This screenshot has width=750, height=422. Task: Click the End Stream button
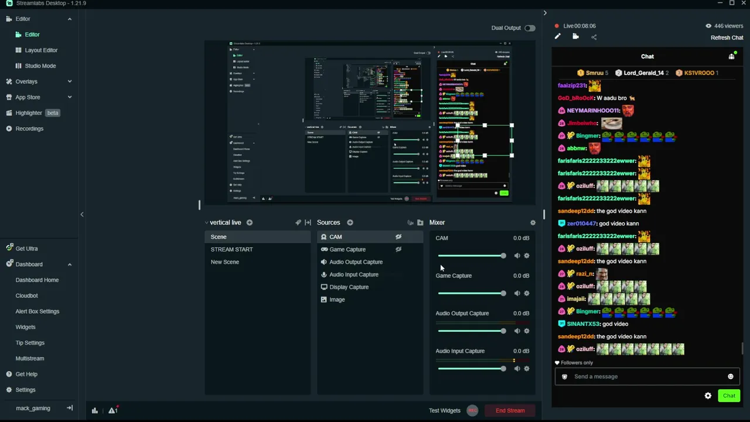pos(510,410)
